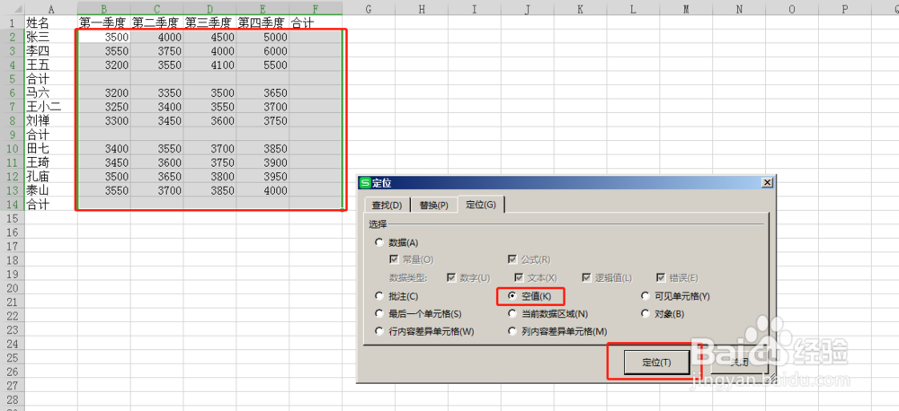Click the 定位(T) button

pos(656,363)
